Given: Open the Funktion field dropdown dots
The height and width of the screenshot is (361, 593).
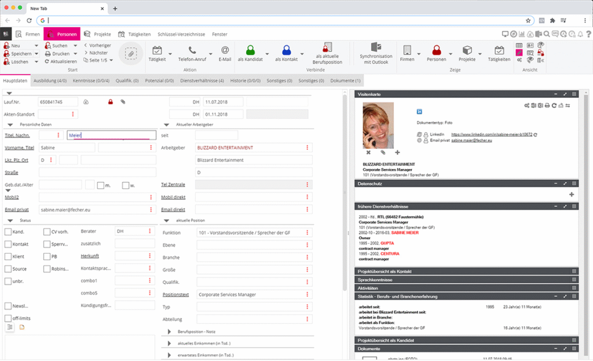Looking at the screenshot, I should point(307,232).
